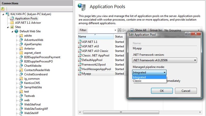Click the Myapp pool icon

point(80,74)
